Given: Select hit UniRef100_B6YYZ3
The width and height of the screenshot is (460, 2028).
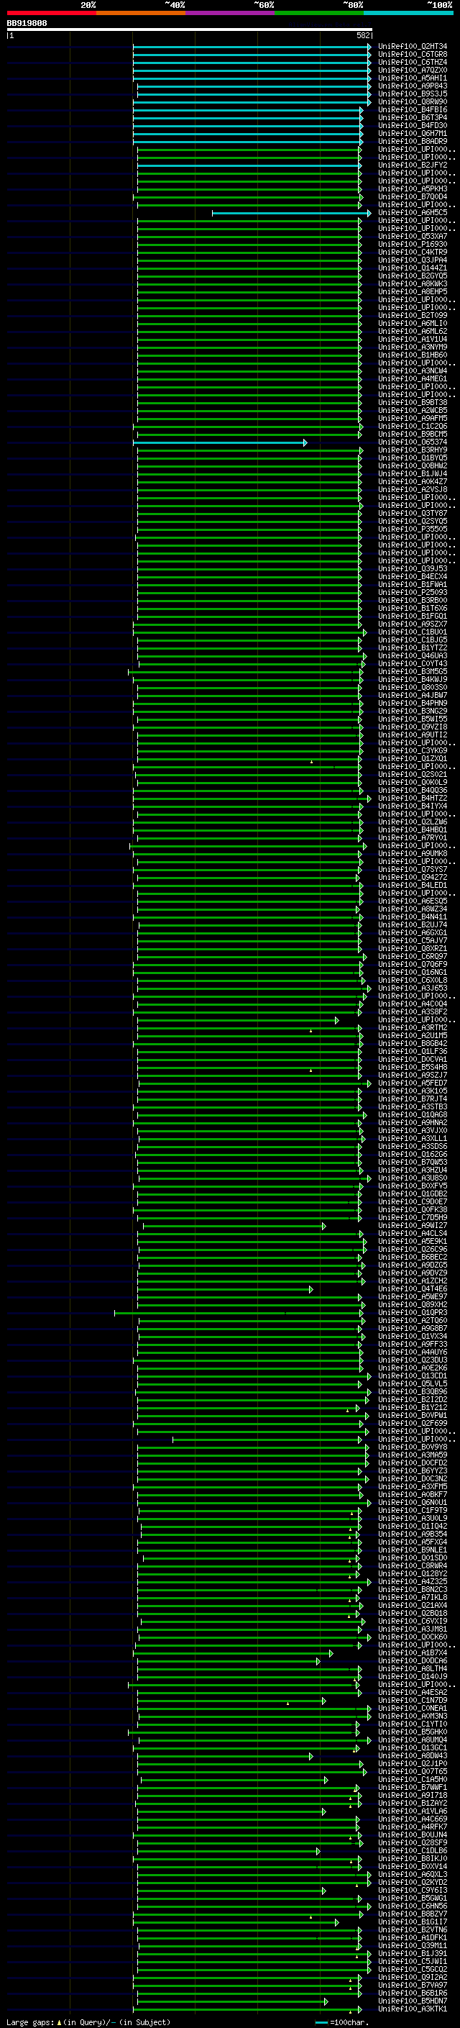Looking at the screenshot, I should tap(413, 1470).
